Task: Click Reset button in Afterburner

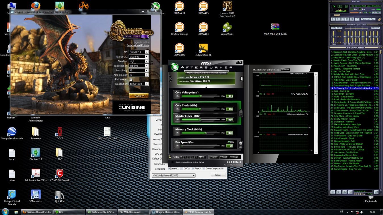Action: click(x=224, y=157)
